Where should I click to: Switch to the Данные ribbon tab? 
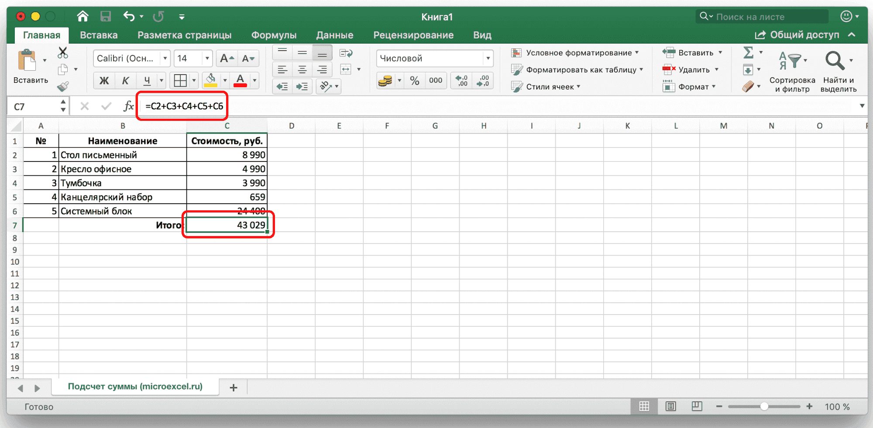(x=334, y=35)
